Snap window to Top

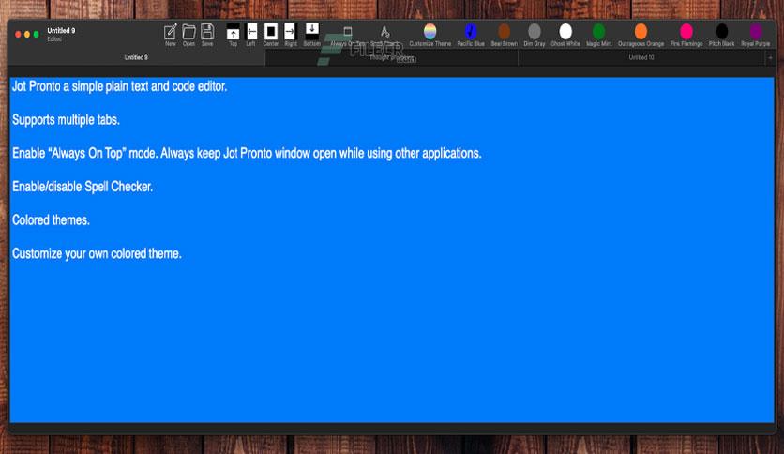click(233, 32)
